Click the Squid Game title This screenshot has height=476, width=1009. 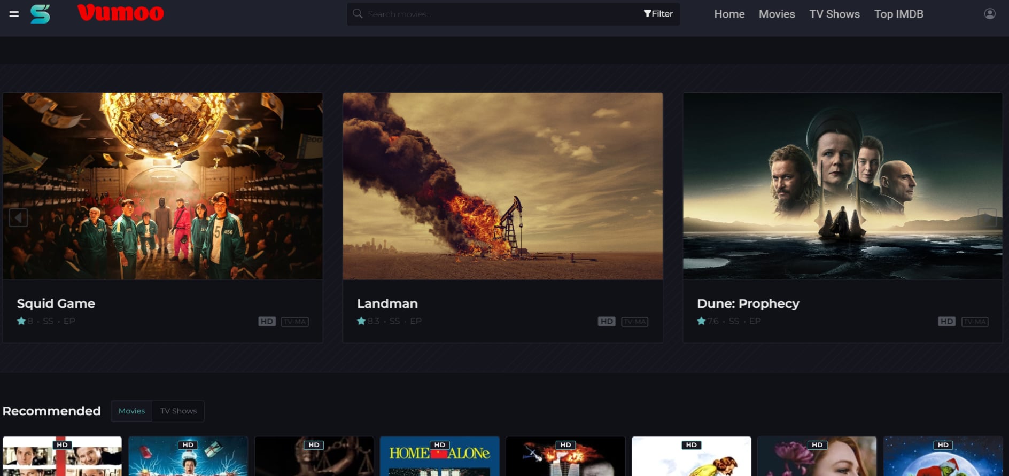pyautogui.click(x=56, y=303)
